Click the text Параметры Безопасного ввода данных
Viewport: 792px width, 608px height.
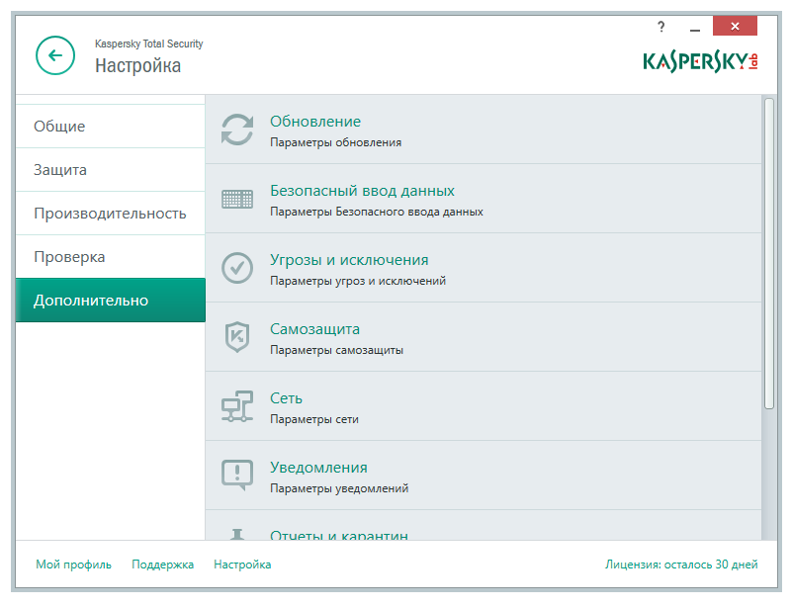coord(377,212)
